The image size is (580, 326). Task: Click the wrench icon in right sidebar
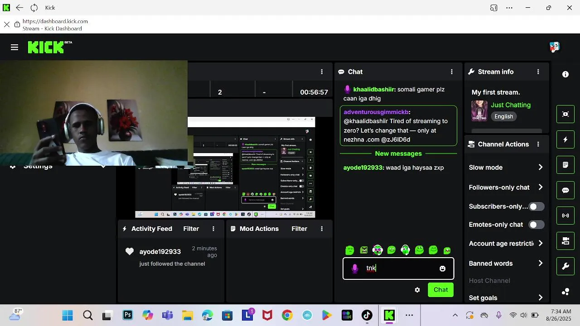[565, 266]
